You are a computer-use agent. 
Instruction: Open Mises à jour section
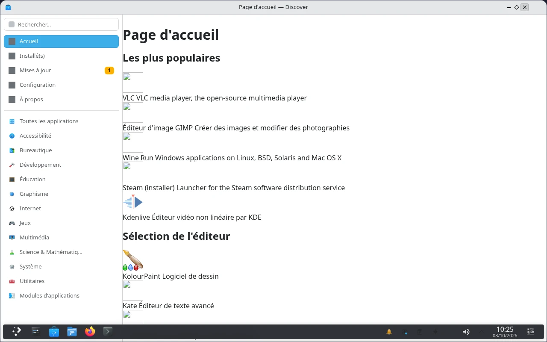click(61, 71)
